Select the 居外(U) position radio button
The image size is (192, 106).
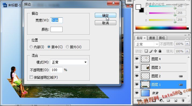pyautogui.click(x=67, y=47)
